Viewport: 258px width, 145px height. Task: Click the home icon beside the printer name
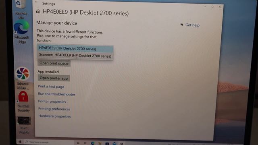[x=38, y=12]
